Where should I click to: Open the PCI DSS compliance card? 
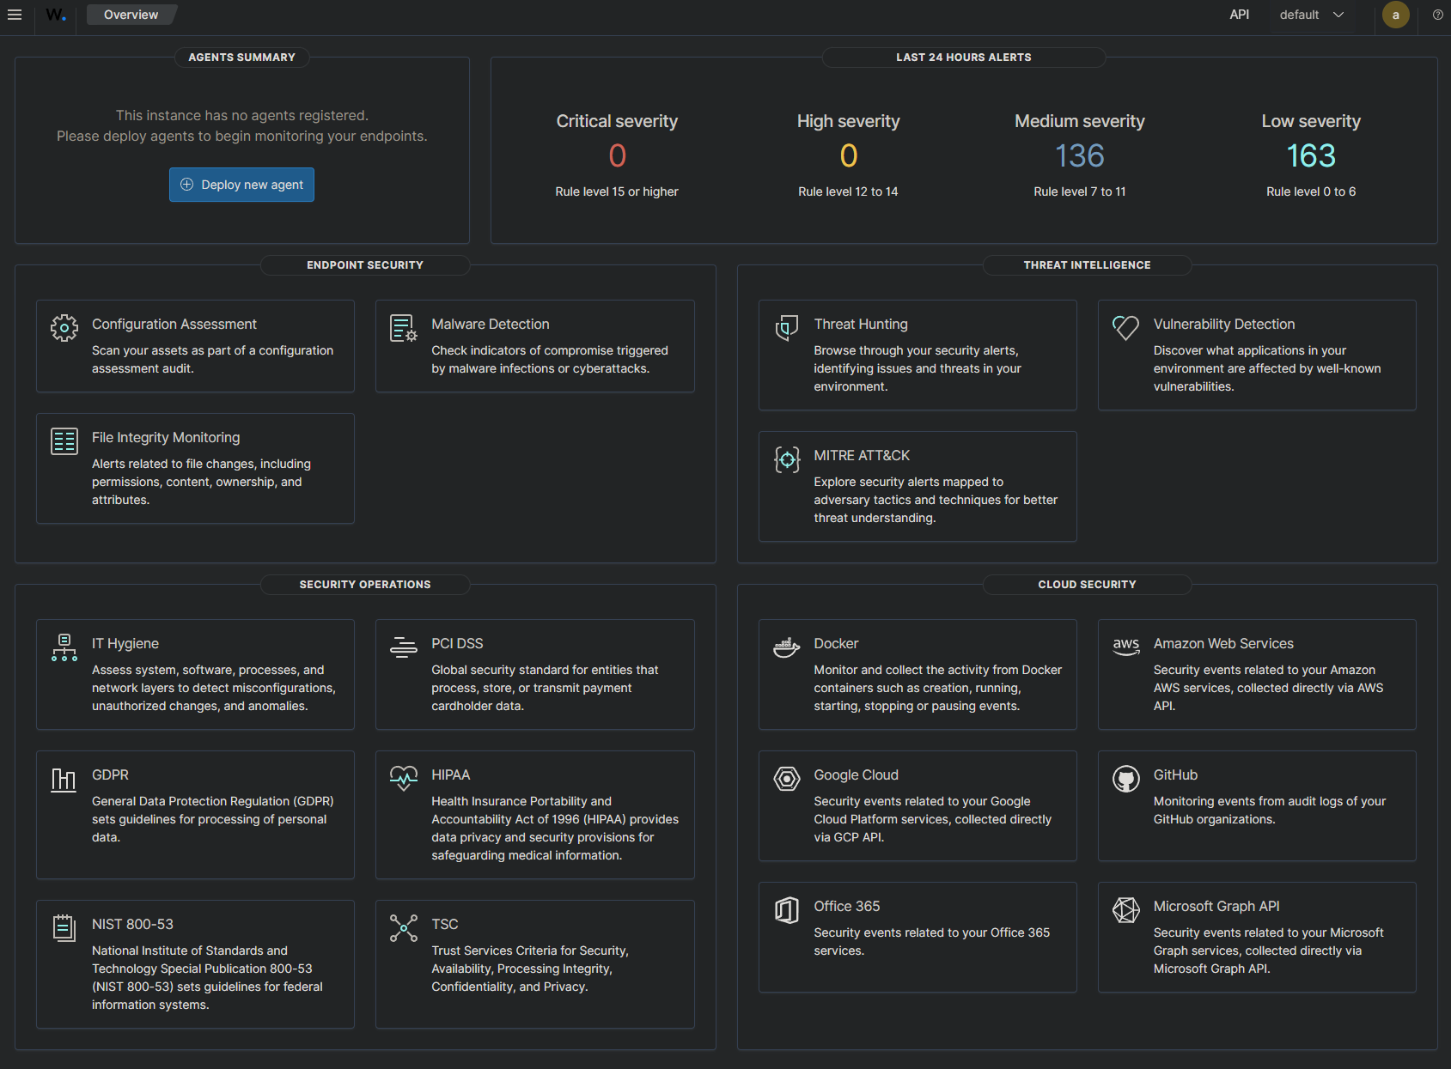(534, 674)
